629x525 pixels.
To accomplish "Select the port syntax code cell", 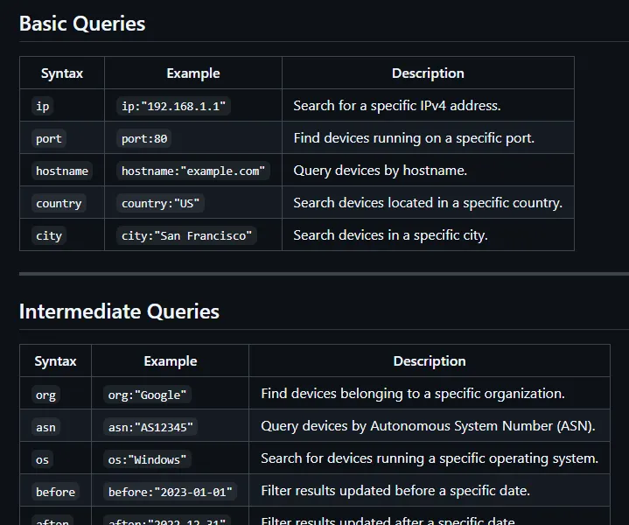I will point(49,138).
